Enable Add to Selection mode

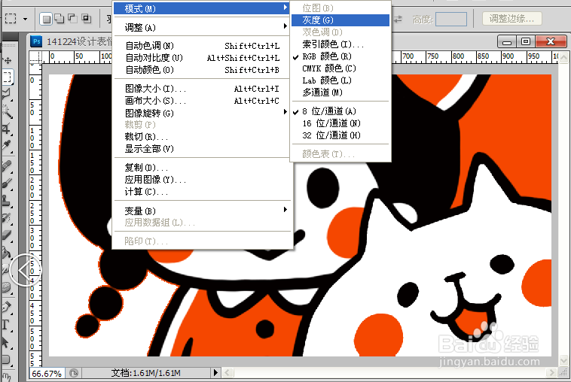59,19
